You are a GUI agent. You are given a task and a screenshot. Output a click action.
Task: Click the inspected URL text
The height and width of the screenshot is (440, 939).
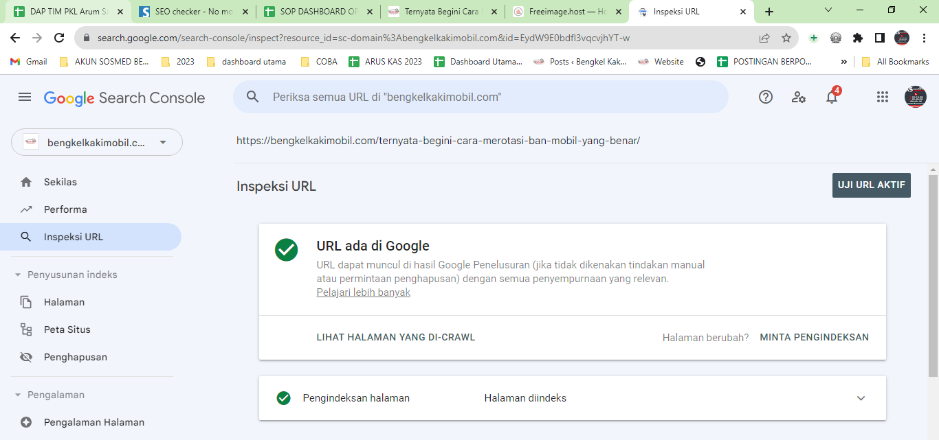tap(439, 141)
